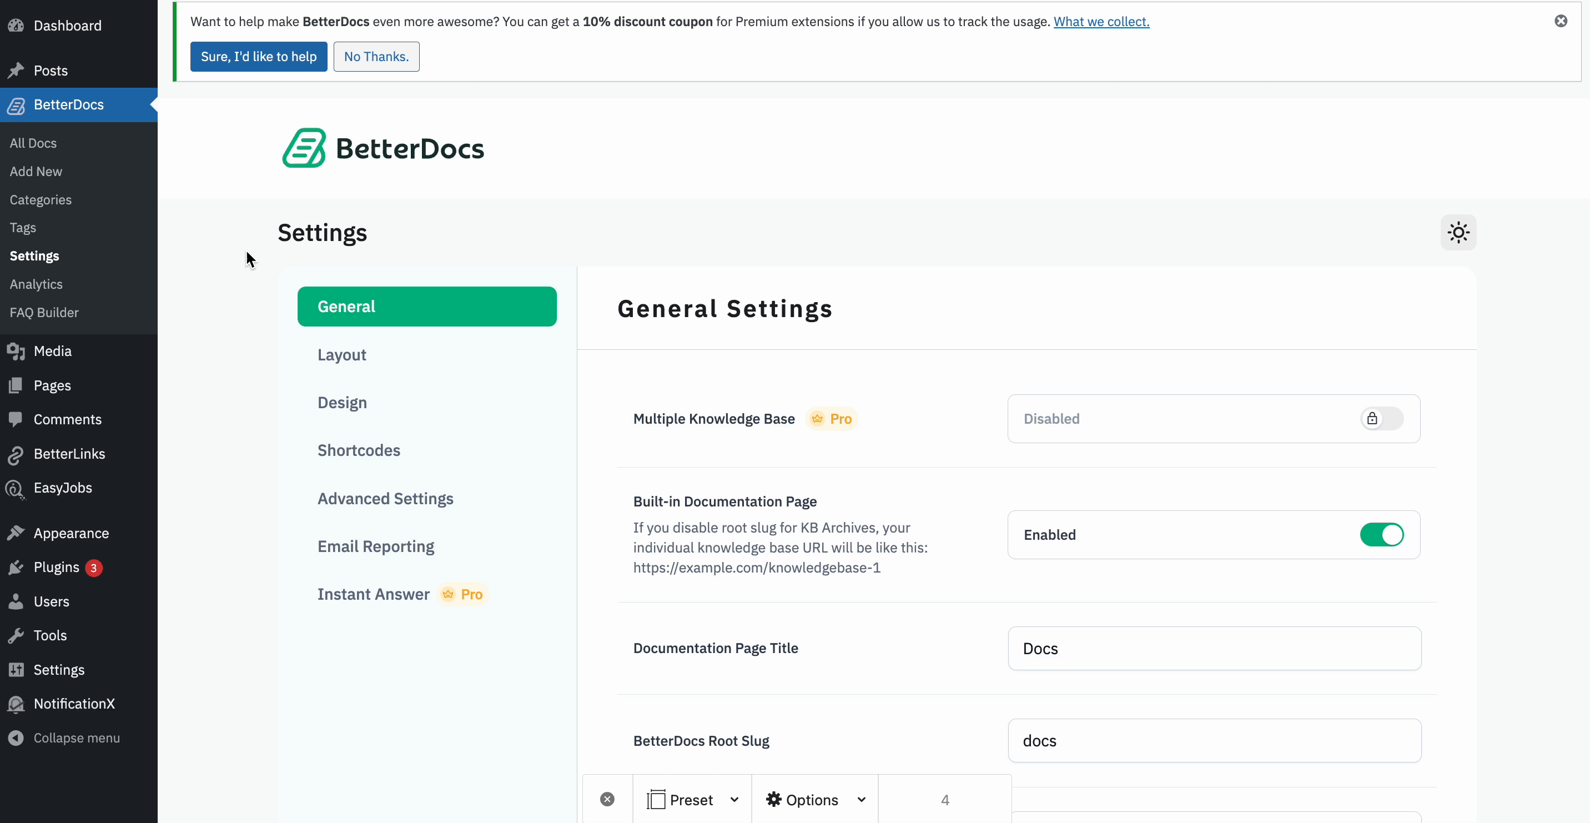Open the NotificationX sidebar menu

coord(74,704)
